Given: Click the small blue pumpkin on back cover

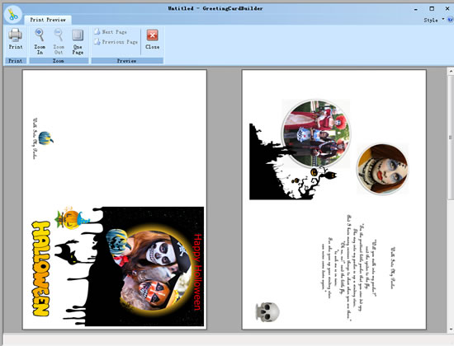Looking at the screenshot, I should 45,138.
